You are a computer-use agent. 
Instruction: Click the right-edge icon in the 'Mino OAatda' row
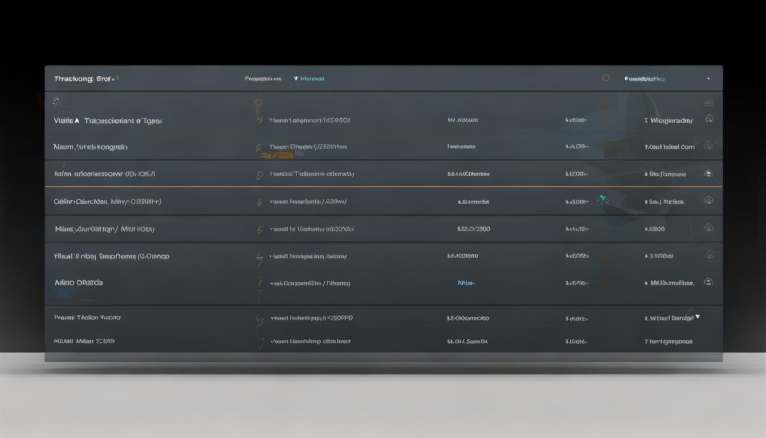tap(708, 282)
